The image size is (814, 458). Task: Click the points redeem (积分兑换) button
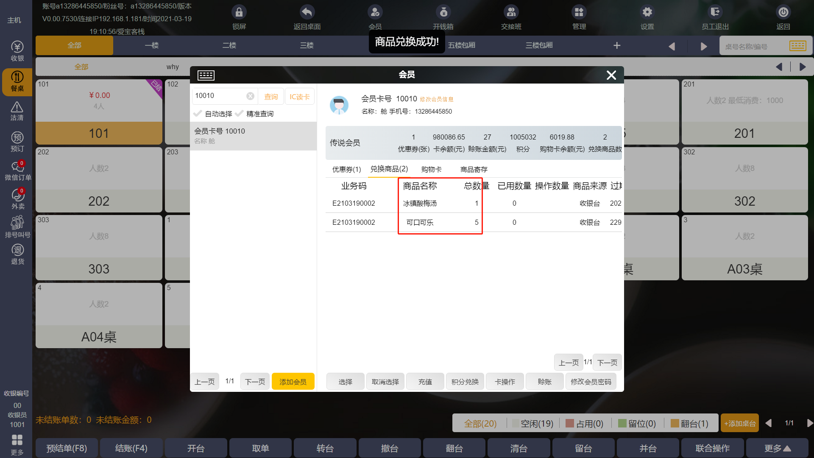click(x=465, y=382)
